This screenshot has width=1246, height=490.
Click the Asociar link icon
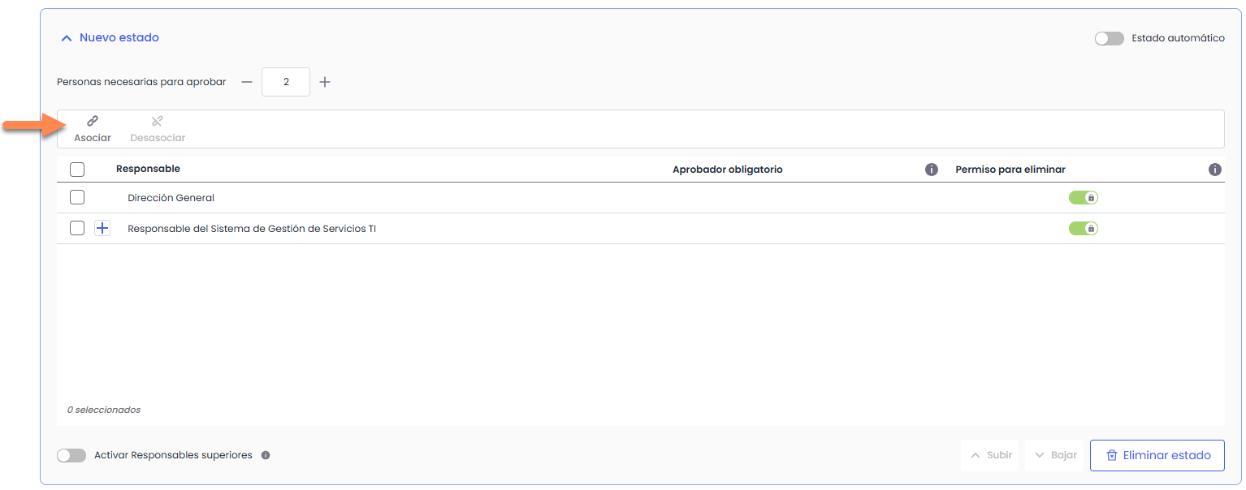[x=93, y=122]
